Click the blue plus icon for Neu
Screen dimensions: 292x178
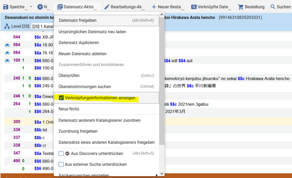point(40,7)
